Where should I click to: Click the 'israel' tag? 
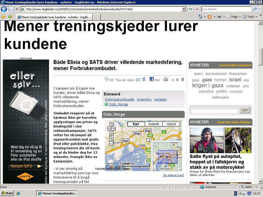235,80
